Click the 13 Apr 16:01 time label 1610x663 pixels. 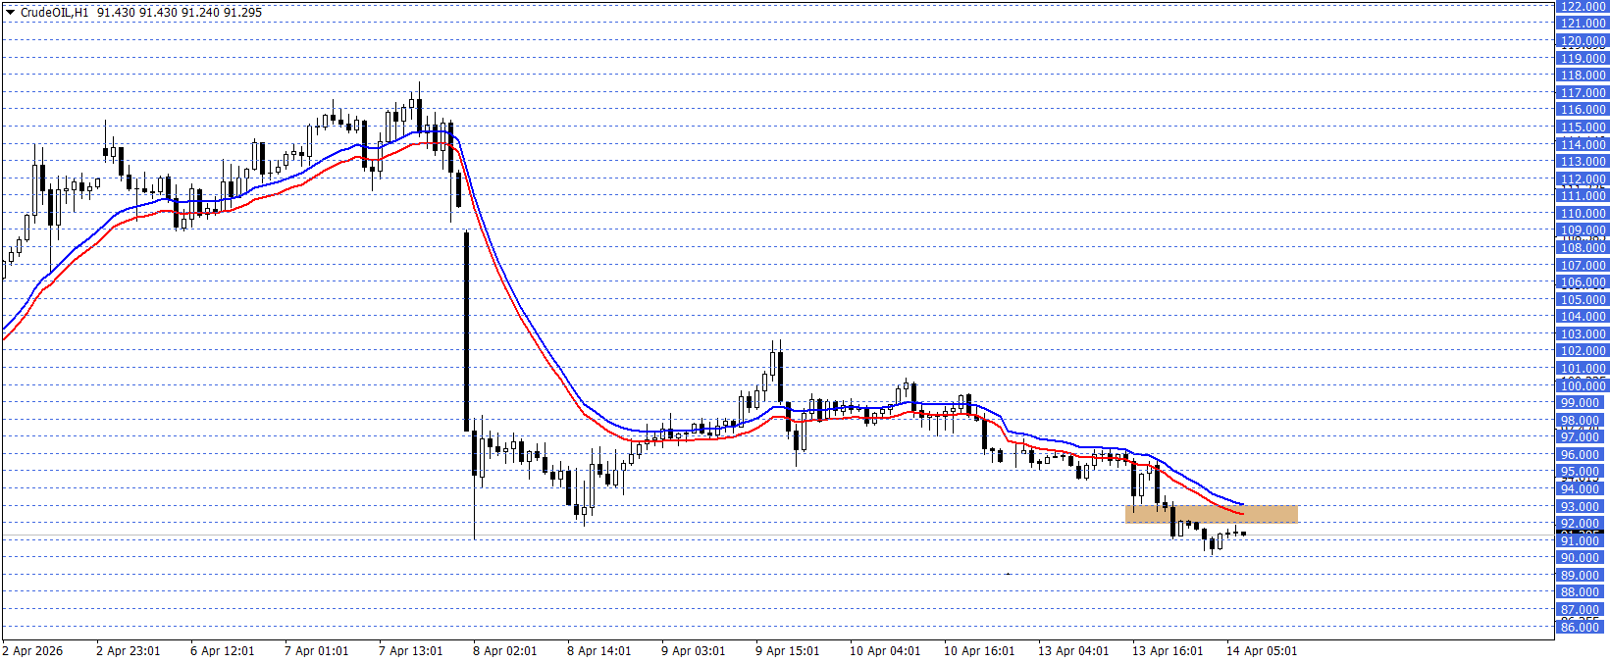tap(1168, 651)
